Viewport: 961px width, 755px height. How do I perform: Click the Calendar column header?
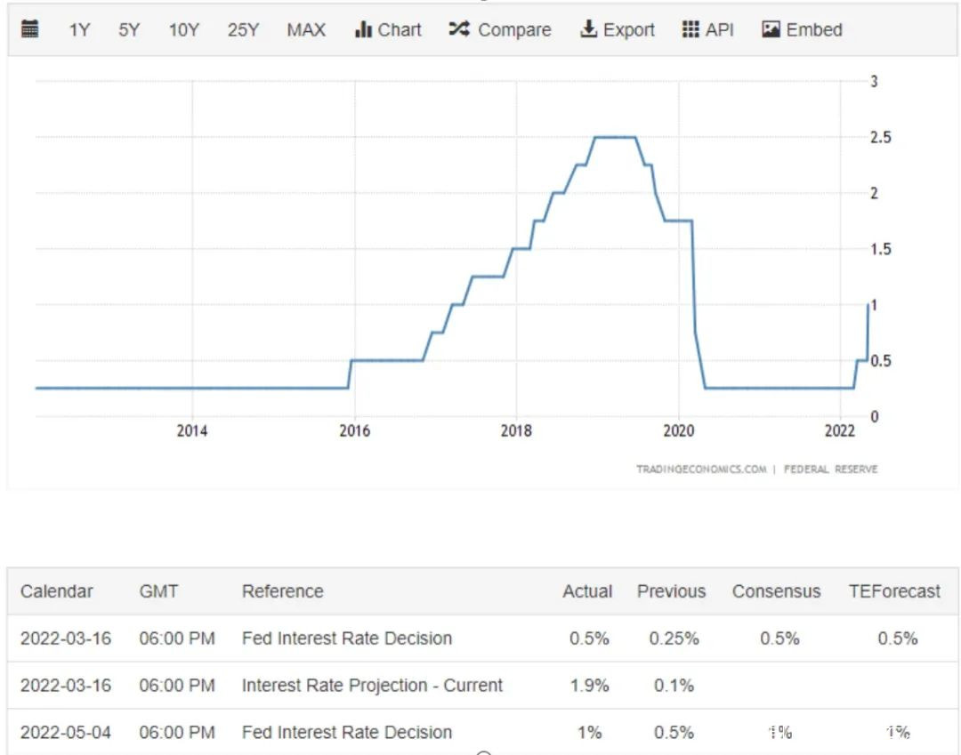[x=57, y=591]
